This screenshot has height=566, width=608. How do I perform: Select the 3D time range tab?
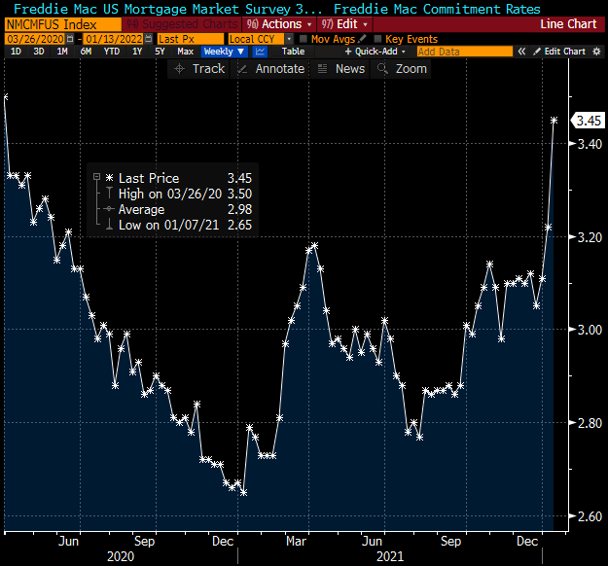coord(38,52)
